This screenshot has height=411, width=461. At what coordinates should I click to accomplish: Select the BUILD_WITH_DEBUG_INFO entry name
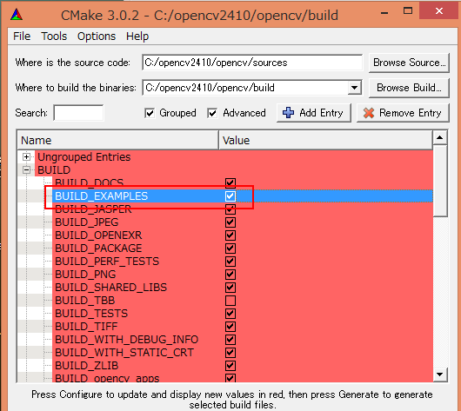click(126, 340)
